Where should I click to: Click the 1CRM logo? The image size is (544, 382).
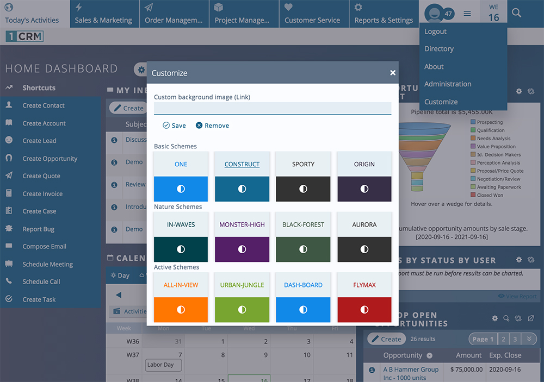click(24, 36)
